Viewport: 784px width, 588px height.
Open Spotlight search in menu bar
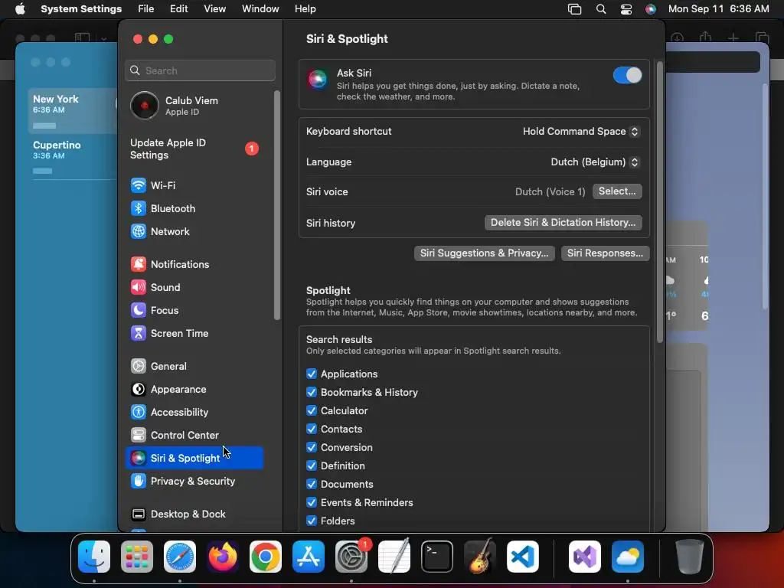click(x=601, y=9)
